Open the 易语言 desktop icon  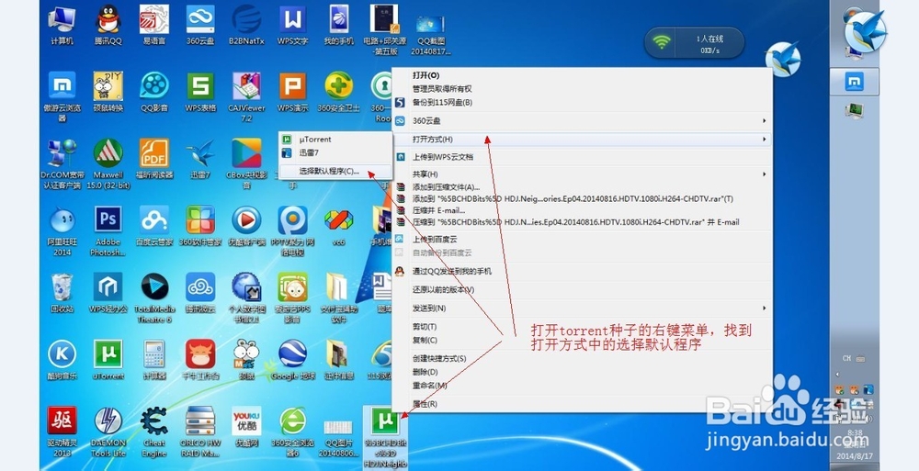[x=154, y=25]
